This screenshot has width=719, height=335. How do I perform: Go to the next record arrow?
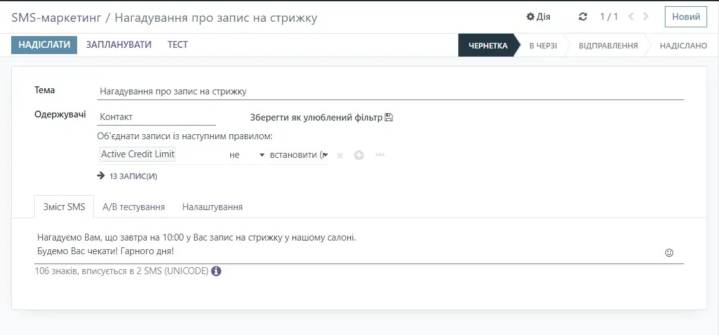click(646, 17)
